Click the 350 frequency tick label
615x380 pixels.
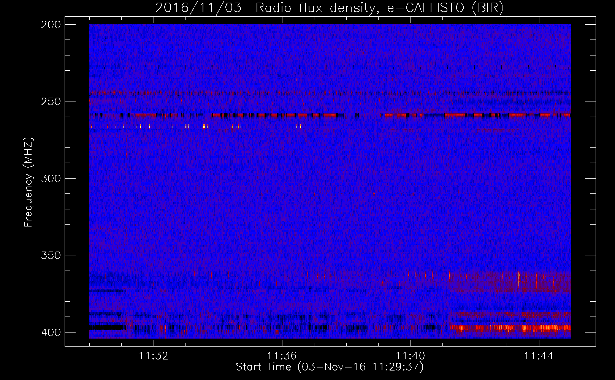51,255
